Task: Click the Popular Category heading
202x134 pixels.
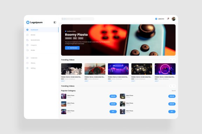Action: click(x=68, y=91)
